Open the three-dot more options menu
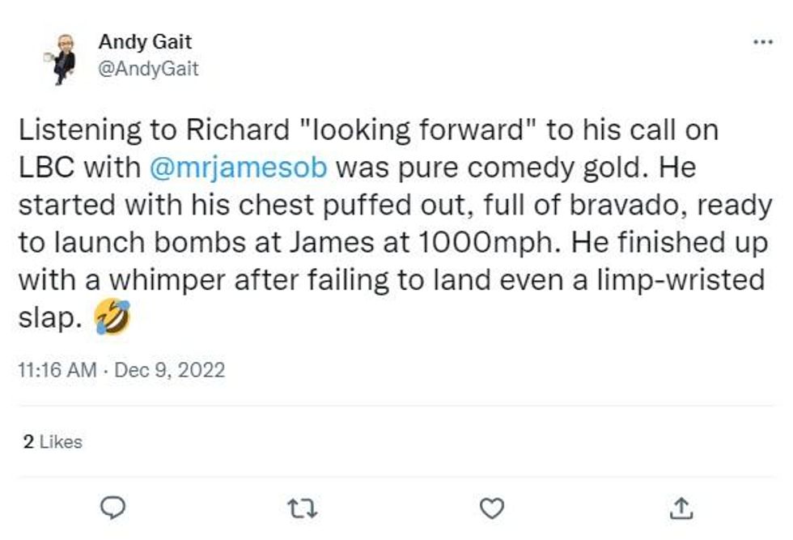 (762, 41)
